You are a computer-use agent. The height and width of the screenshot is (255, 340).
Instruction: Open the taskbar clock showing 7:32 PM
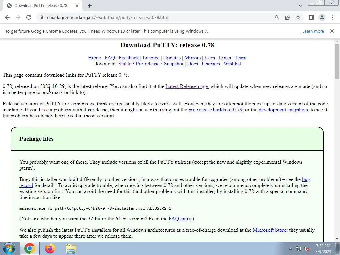[323, 249]
